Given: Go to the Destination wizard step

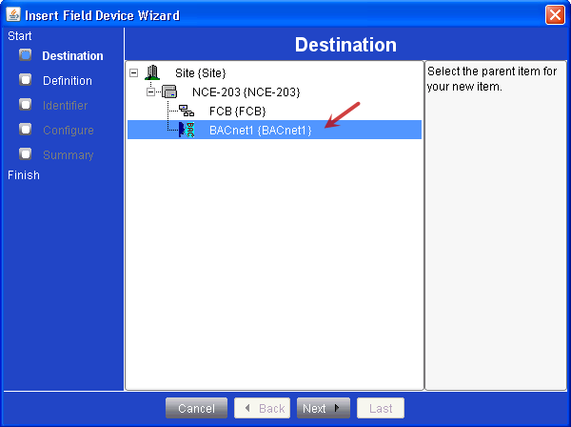Looking at the screenshot, I should coord(72,56).
